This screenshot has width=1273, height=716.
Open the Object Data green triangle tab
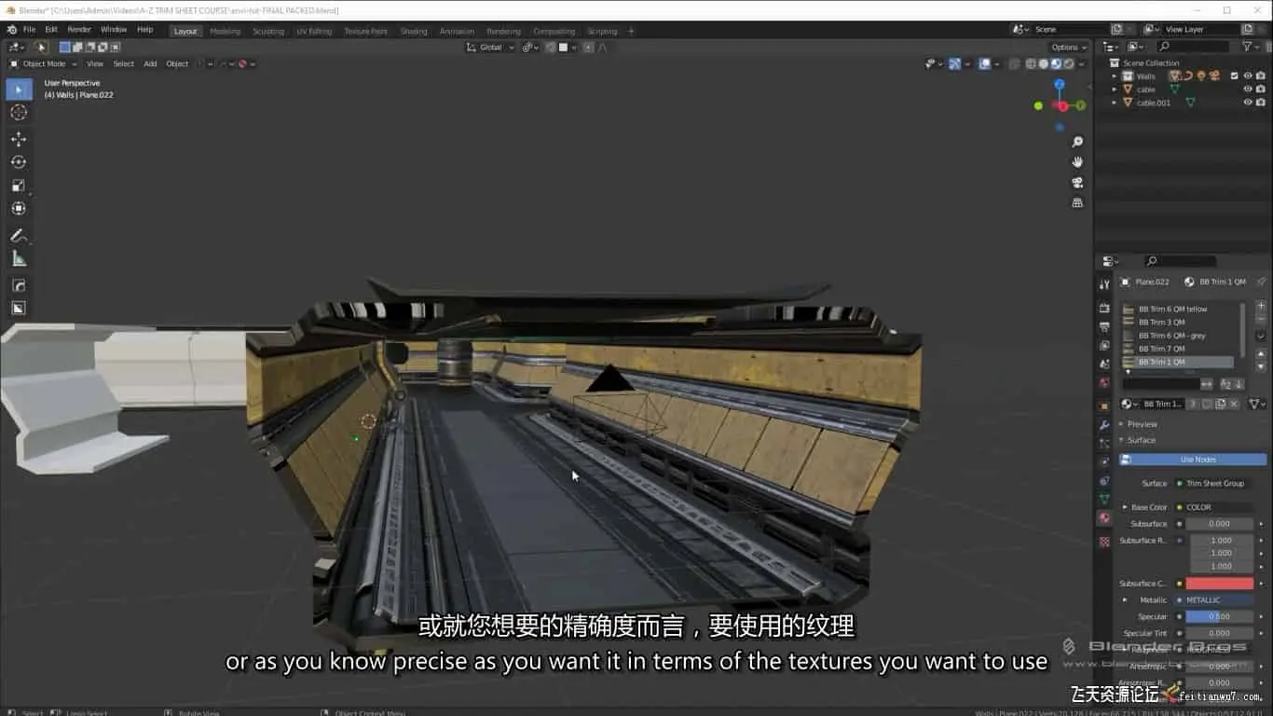(x=1104, y=499)
